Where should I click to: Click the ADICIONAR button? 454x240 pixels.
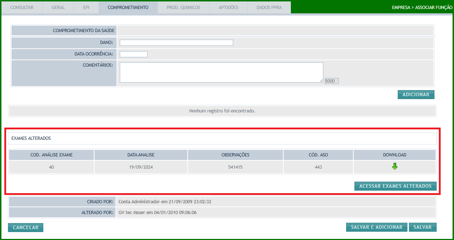click(x=416, y=94)
